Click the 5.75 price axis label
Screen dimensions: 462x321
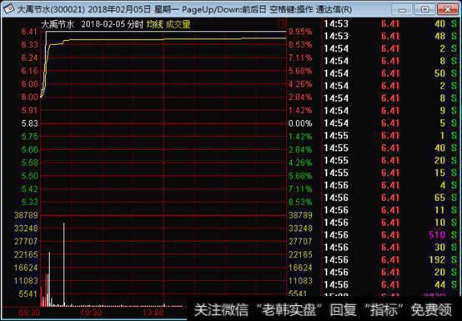pos(30,137)
